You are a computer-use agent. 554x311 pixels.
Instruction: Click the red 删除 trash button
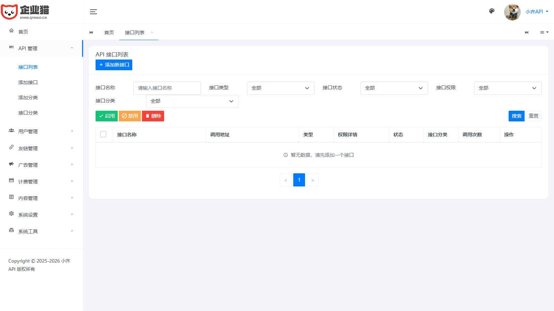pyautogui.click(x=153, y=116)
